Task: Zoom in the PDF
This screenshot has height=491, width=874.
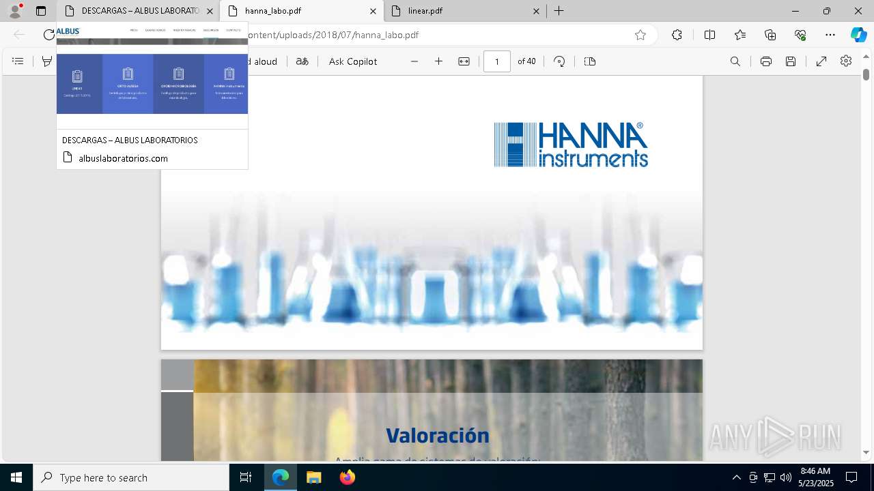Action: [x=438, y=61]
